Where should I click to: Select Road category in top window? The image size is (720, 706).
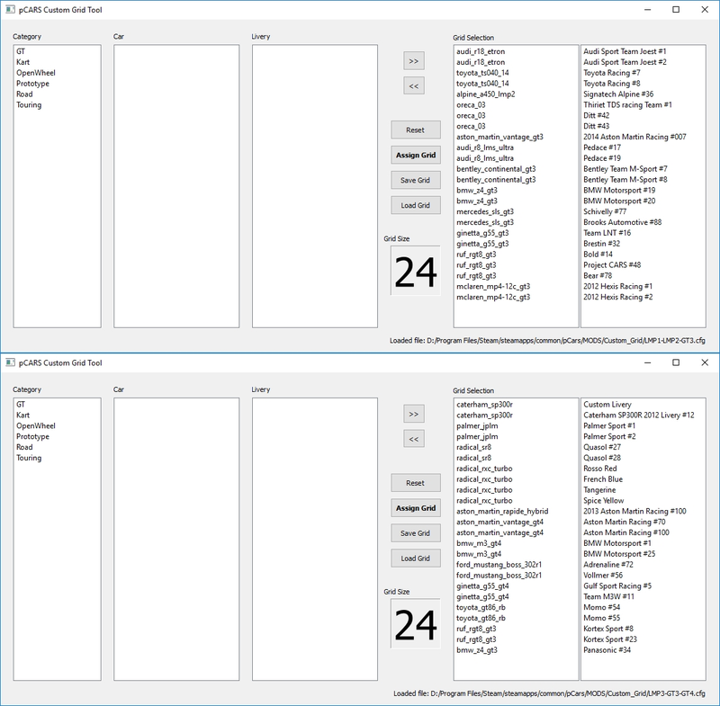coord(24,94)
